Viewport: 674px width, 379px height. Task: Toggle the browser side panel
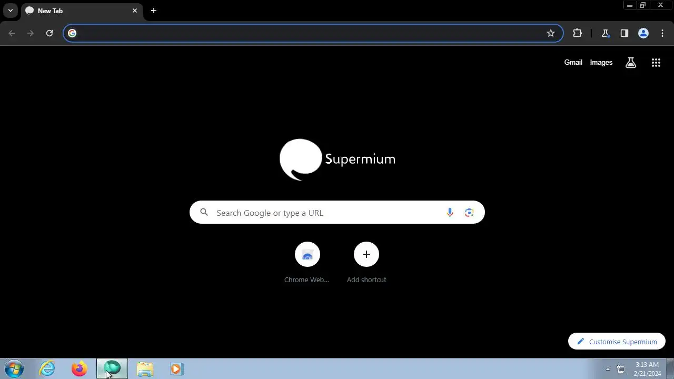click(x=625, y=33)
